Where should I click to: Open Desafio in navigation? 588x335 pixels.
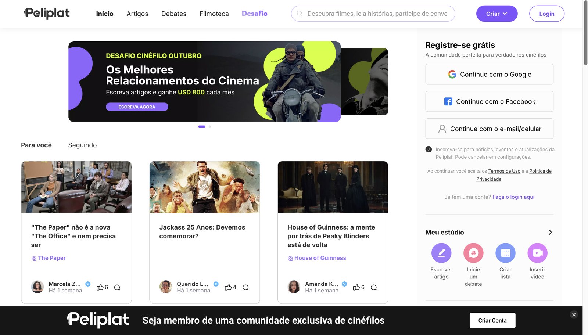coord(255,14)
